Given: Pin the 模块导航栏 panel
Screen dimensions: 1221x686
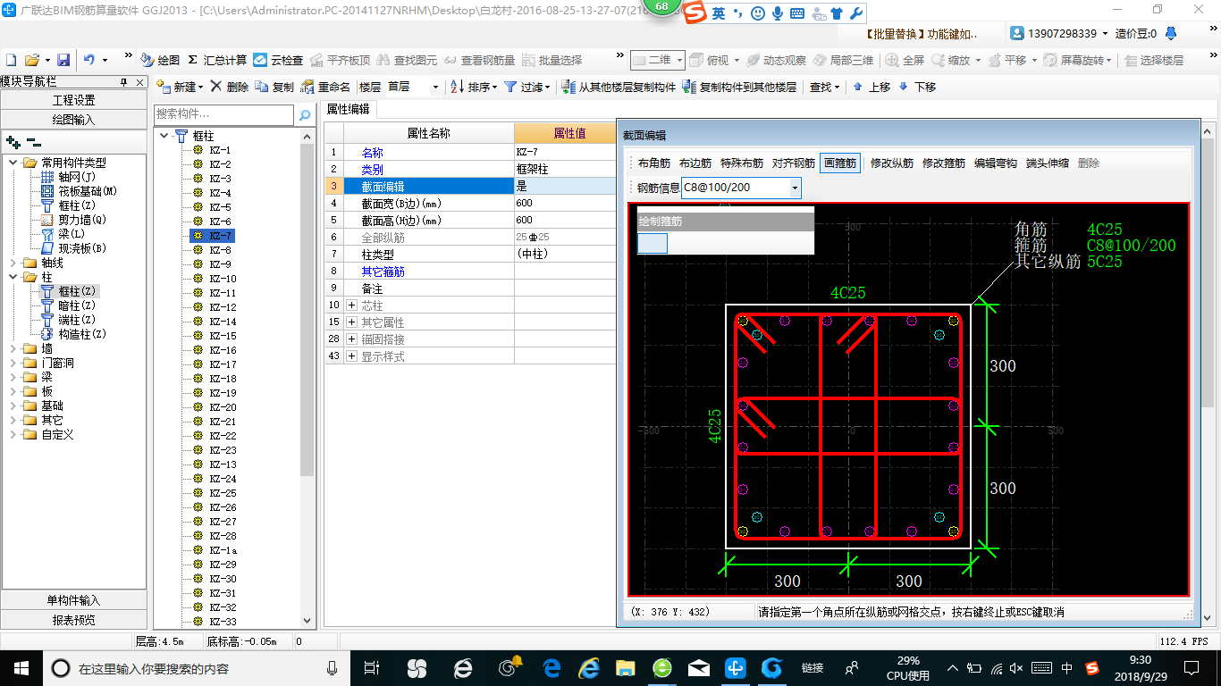Looking at the screenshot, I should 124,80.
